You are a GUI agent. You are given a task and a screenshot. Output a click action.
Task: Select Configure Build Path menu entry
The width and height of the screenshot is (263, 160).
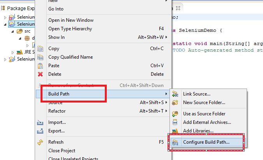click(x=206, y=142)
